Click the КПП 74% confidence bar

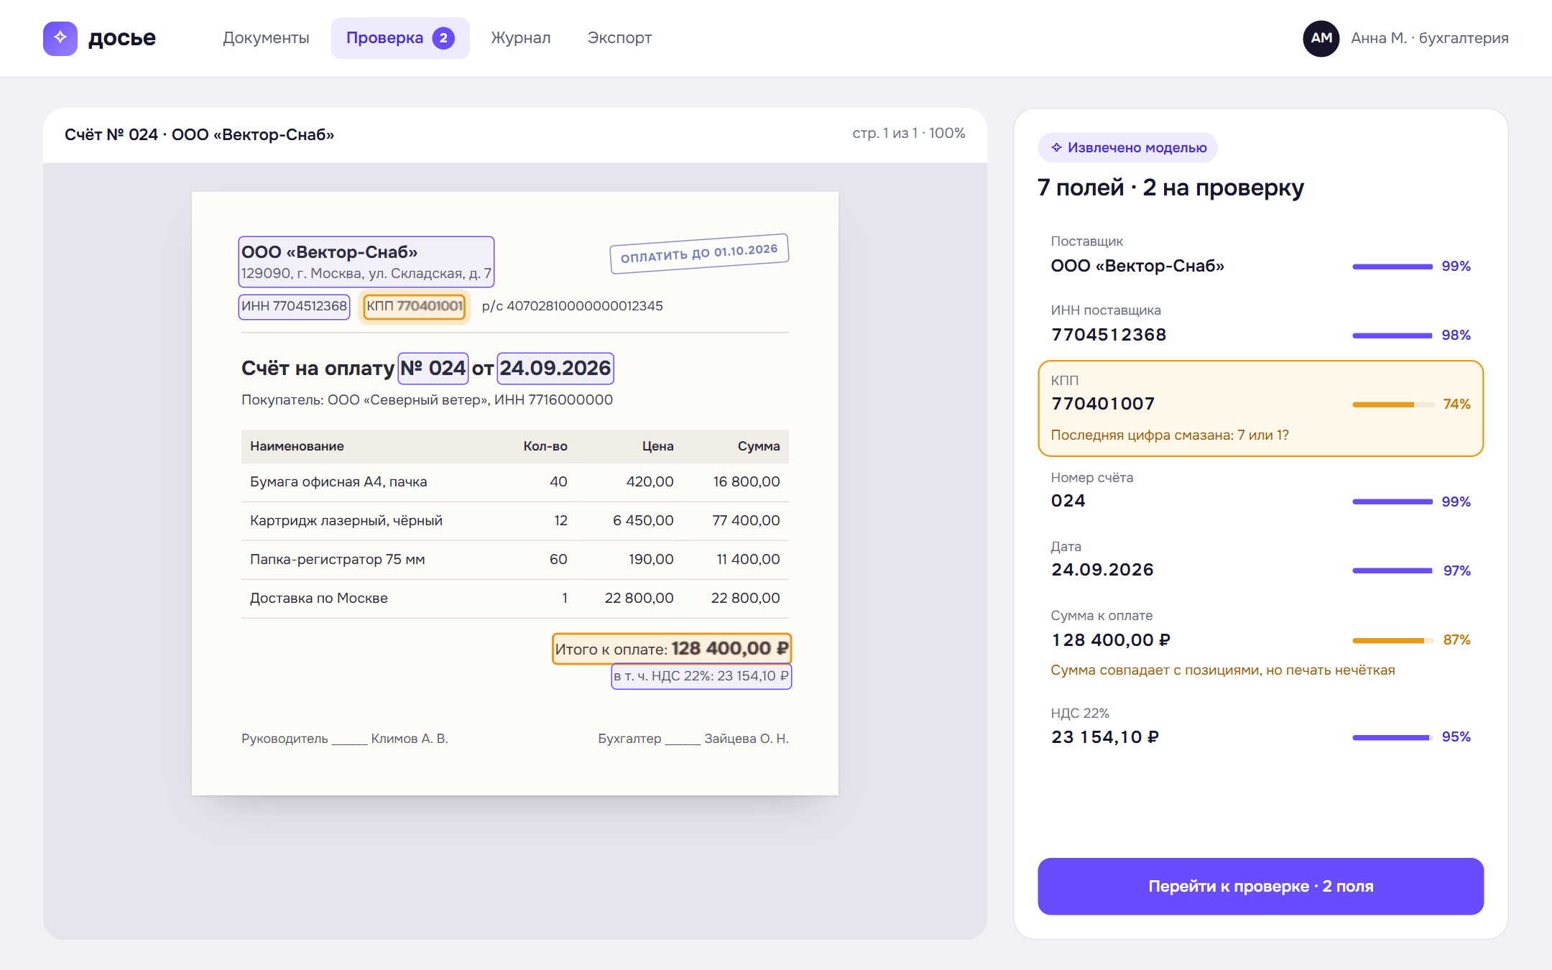[1392, 405]
